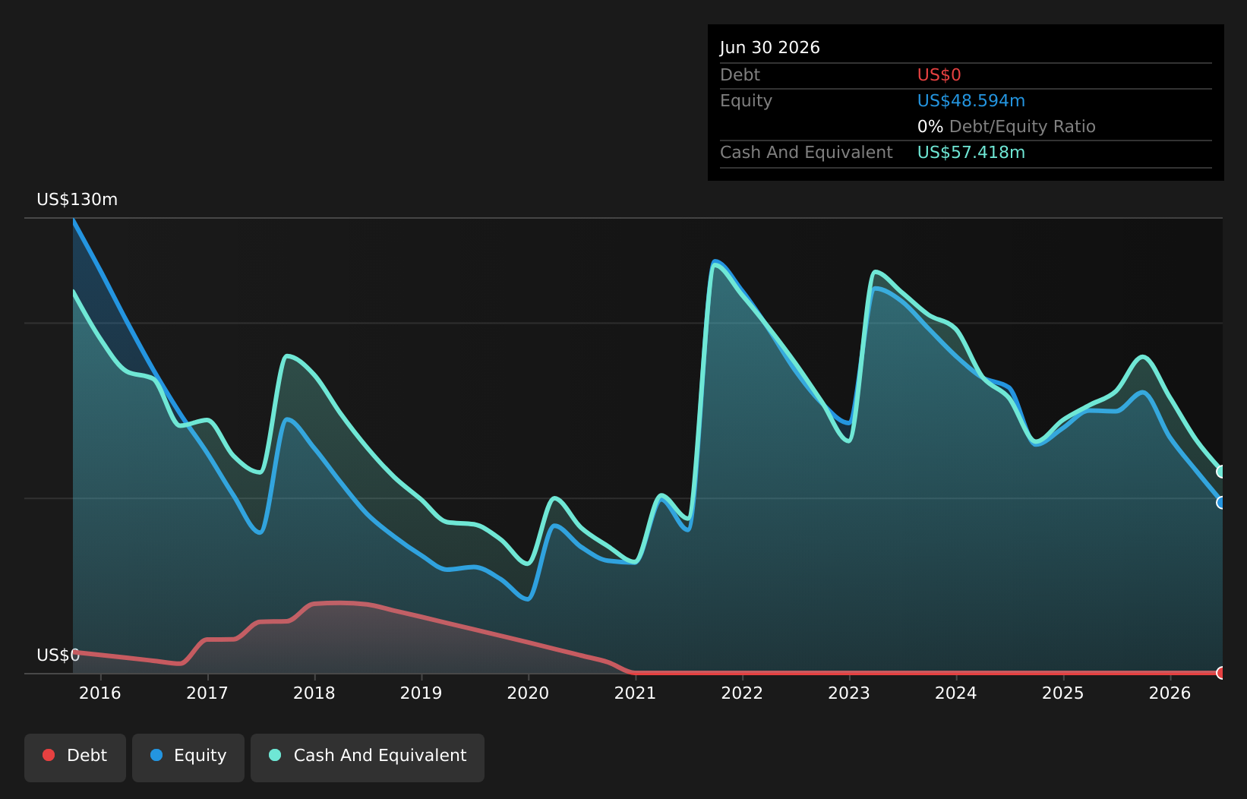This screenshot has height=799, width=1247.
Task: Click the 2016 x-axis label
Action: (x=100, y=693)
